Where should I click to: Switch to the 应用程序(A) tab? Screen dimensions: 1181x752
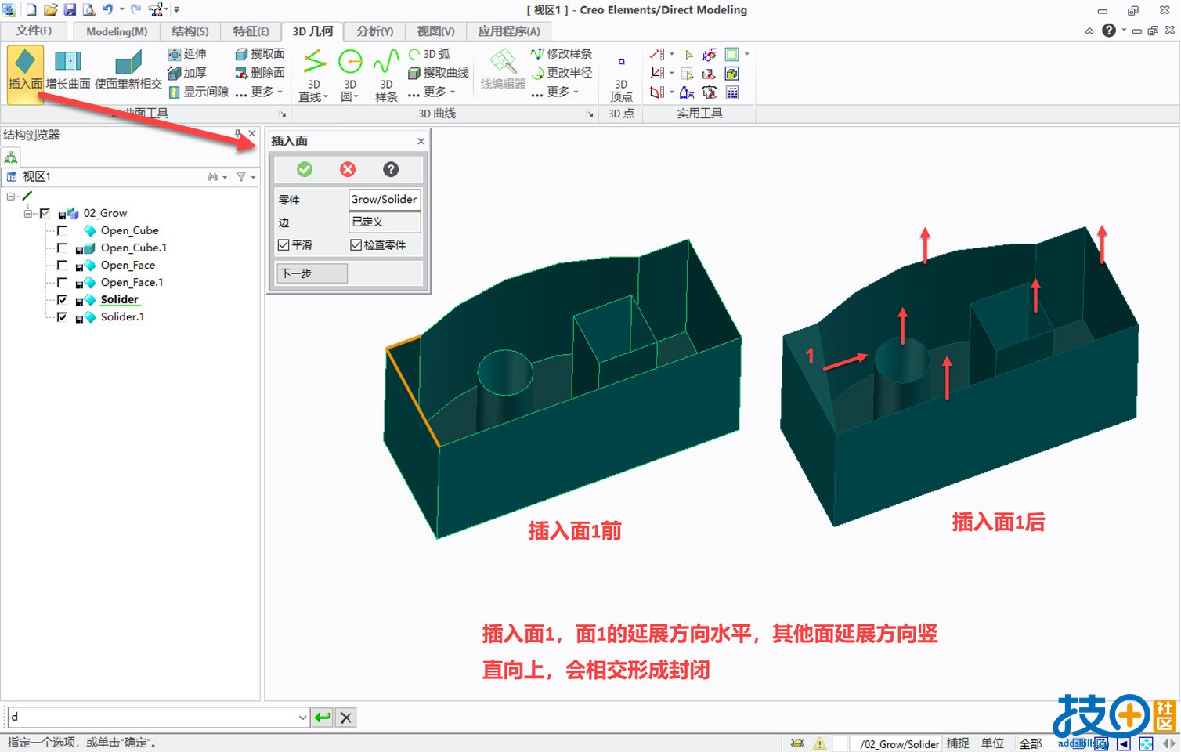point(509,31)
